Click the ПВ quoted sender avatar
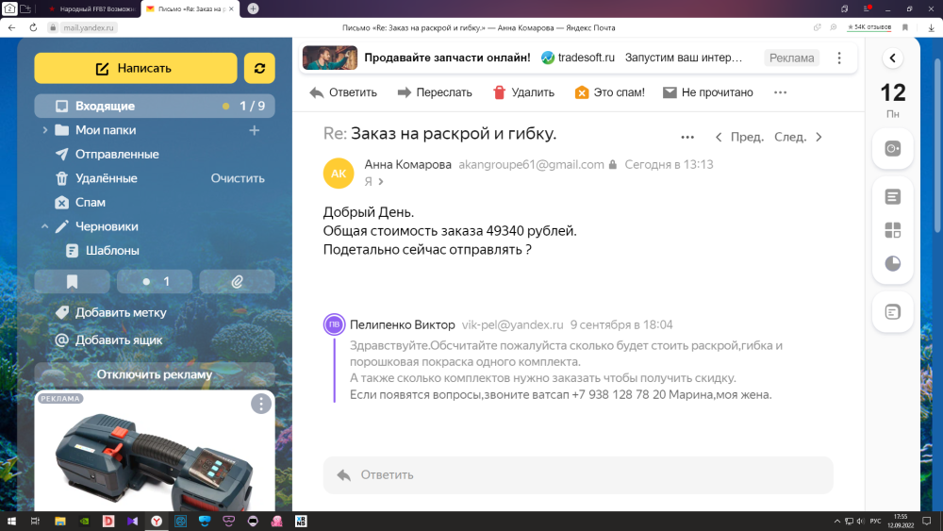Viewport: 943px width, 531px height. (x=335, y=324)
